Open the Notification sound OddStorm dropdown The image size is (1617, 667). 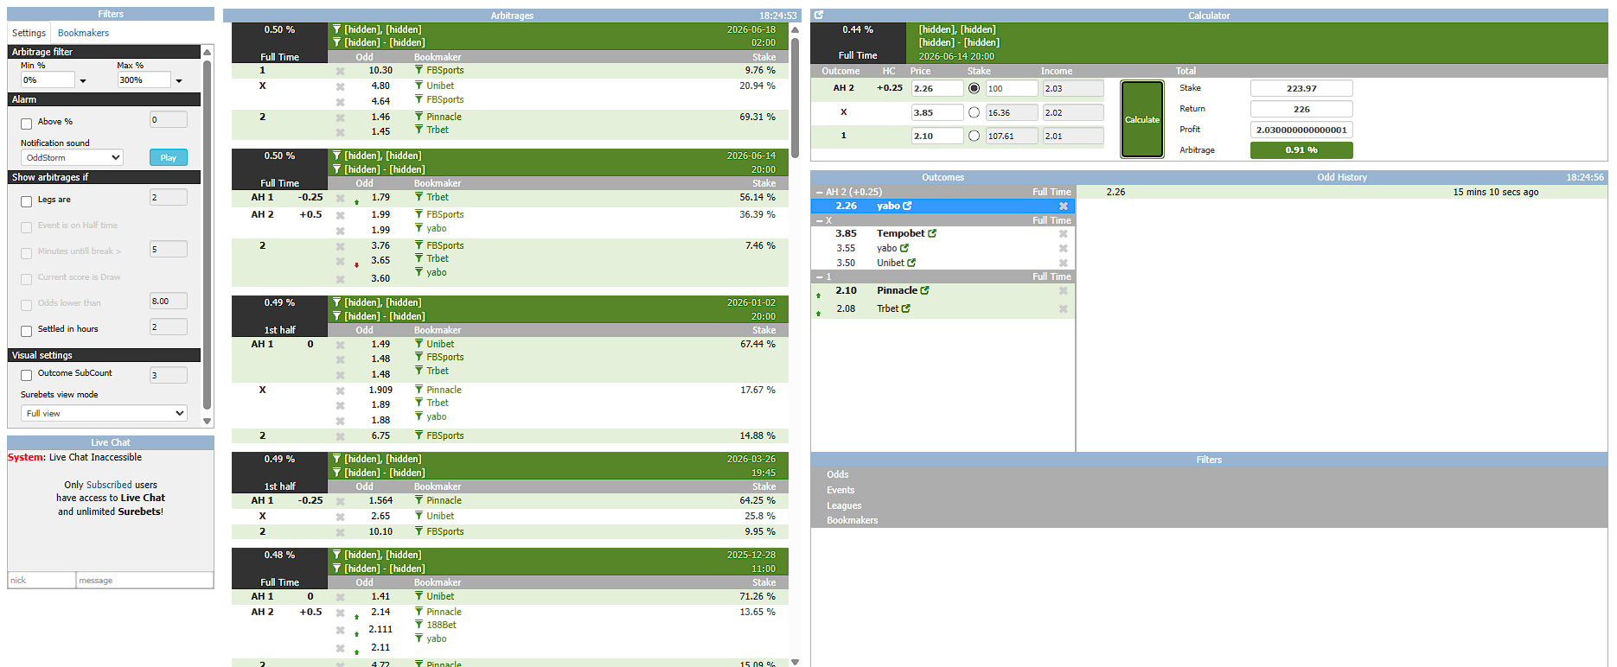click(x=72, y=157)
